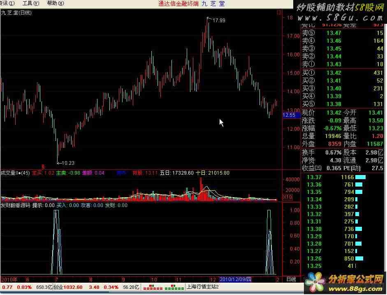Select the 卖④ 13.46 order row
This screenshot has height=295, width=387.
click(x=343, y=41)
